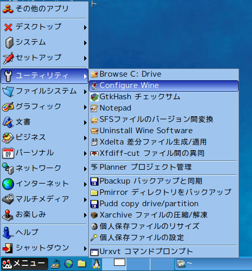Expand the ビジネス submenu arrow

85,138
